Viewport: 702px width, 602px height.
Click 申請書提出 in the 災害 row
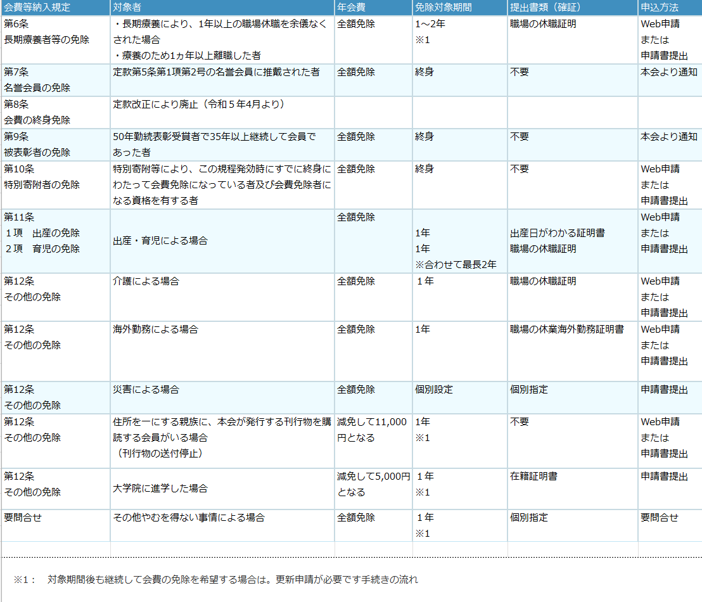665,389
